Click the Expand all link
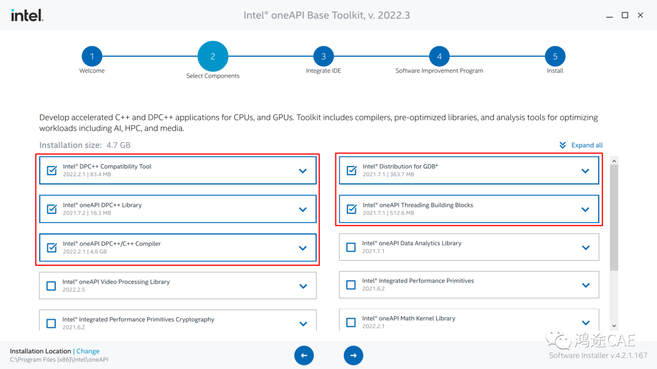This screenshot has width=657, height=369. (x=586, y=145)
